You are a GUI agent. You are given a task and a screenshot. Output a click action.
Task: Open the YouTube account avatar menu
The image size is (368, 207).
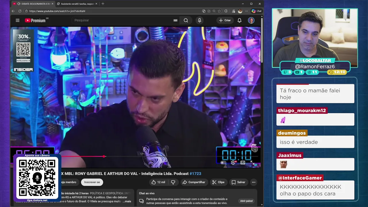(x=251, y=20)
